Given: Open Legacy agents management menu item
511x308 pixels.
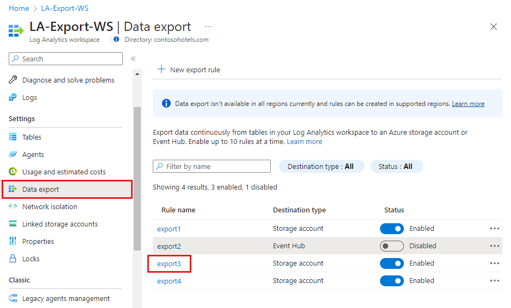Looking at the screenshot, I should tap(66, 299).
